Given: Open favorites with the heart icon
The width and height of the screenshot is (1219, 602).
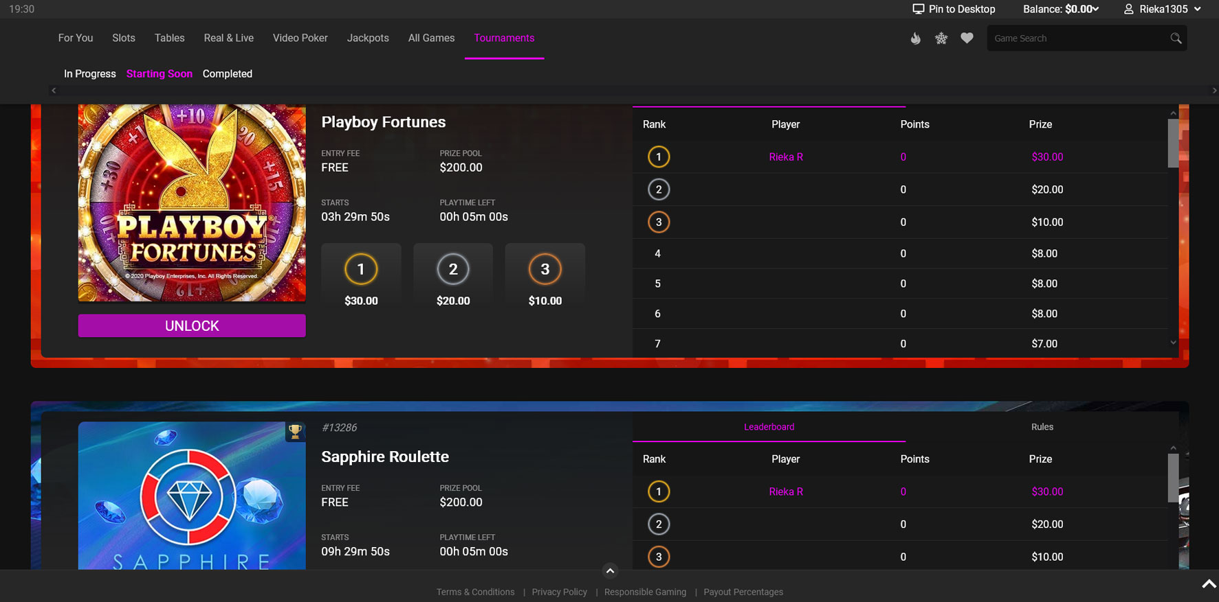Looking at the screenshot, I should 967,38.
